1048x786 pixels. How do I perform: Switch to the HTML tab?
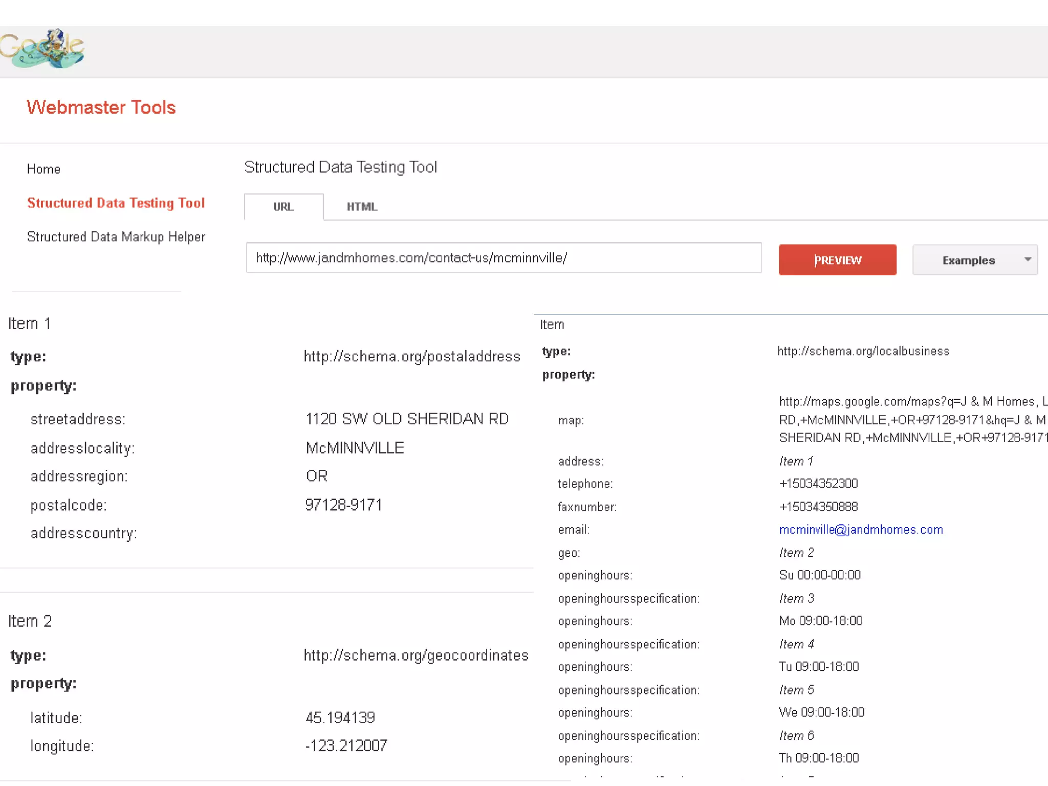(x=362, y=207)
